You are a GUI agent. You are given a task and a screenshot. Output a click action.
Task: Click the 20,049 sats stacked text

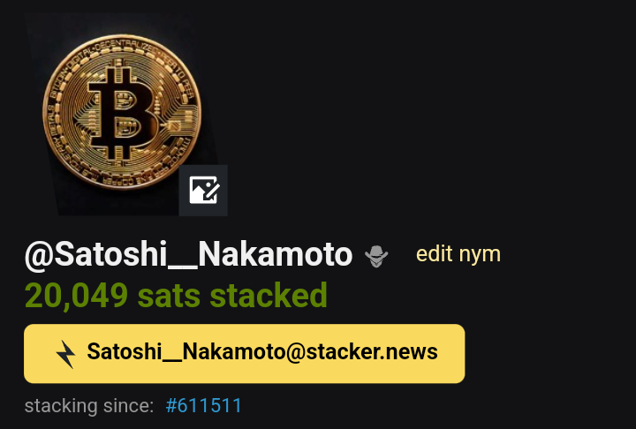[176, 296]
